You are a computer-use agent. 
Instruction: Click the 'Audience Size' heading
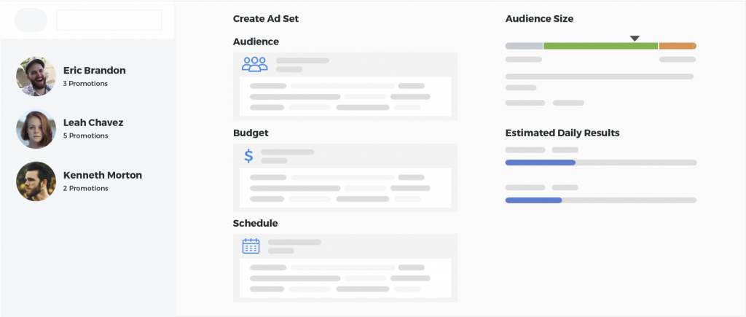pos(539,19)
